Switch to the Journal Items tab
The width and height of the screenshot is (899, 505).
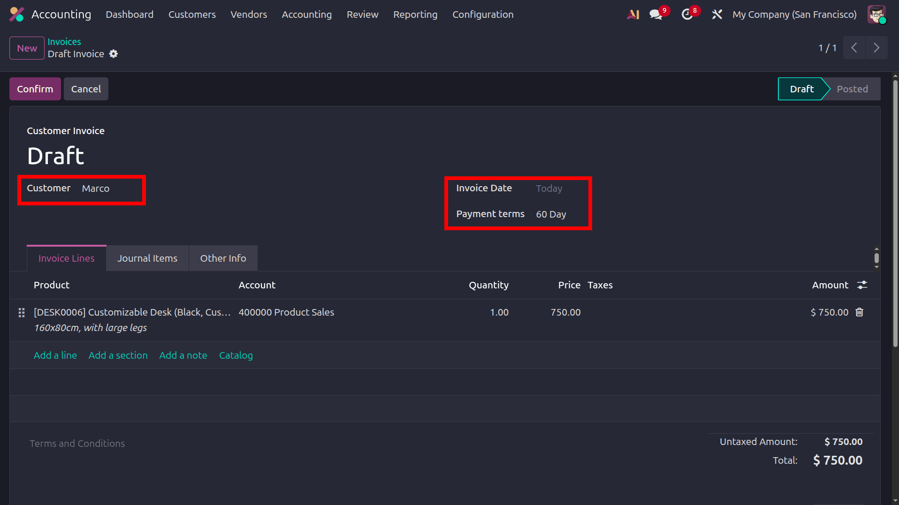point(147,258)
